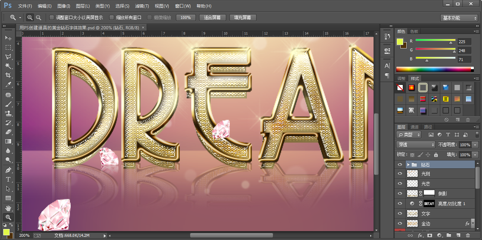This screenshot has height=240, width=482.
Task: Select the Move tool
Action: click(8, 38)
